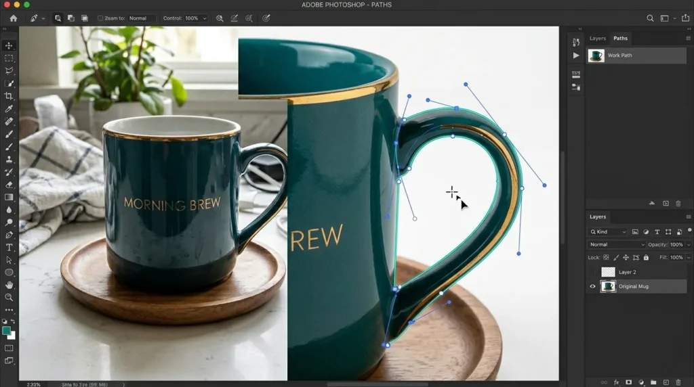The image size is (694, 387).
Task: Click Create new path icon in Paths panel
Action: coord(666,203)
